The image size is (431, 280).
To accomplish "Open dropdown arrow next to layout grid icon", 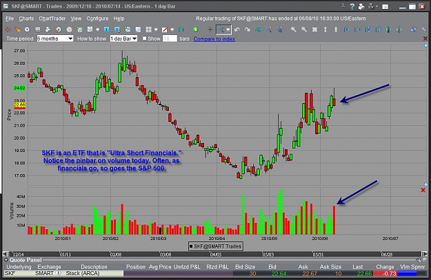I will tap(156, 30).
